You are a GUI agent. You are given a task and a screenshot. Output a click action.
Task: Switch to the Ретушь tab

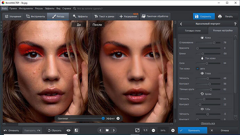pyautogui.click(x=58, y=16)
